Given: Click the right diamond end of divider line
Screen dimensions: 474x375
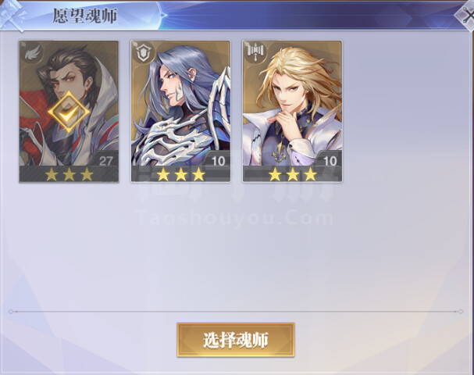Looking at the screenshot, I should coord(461,312).
